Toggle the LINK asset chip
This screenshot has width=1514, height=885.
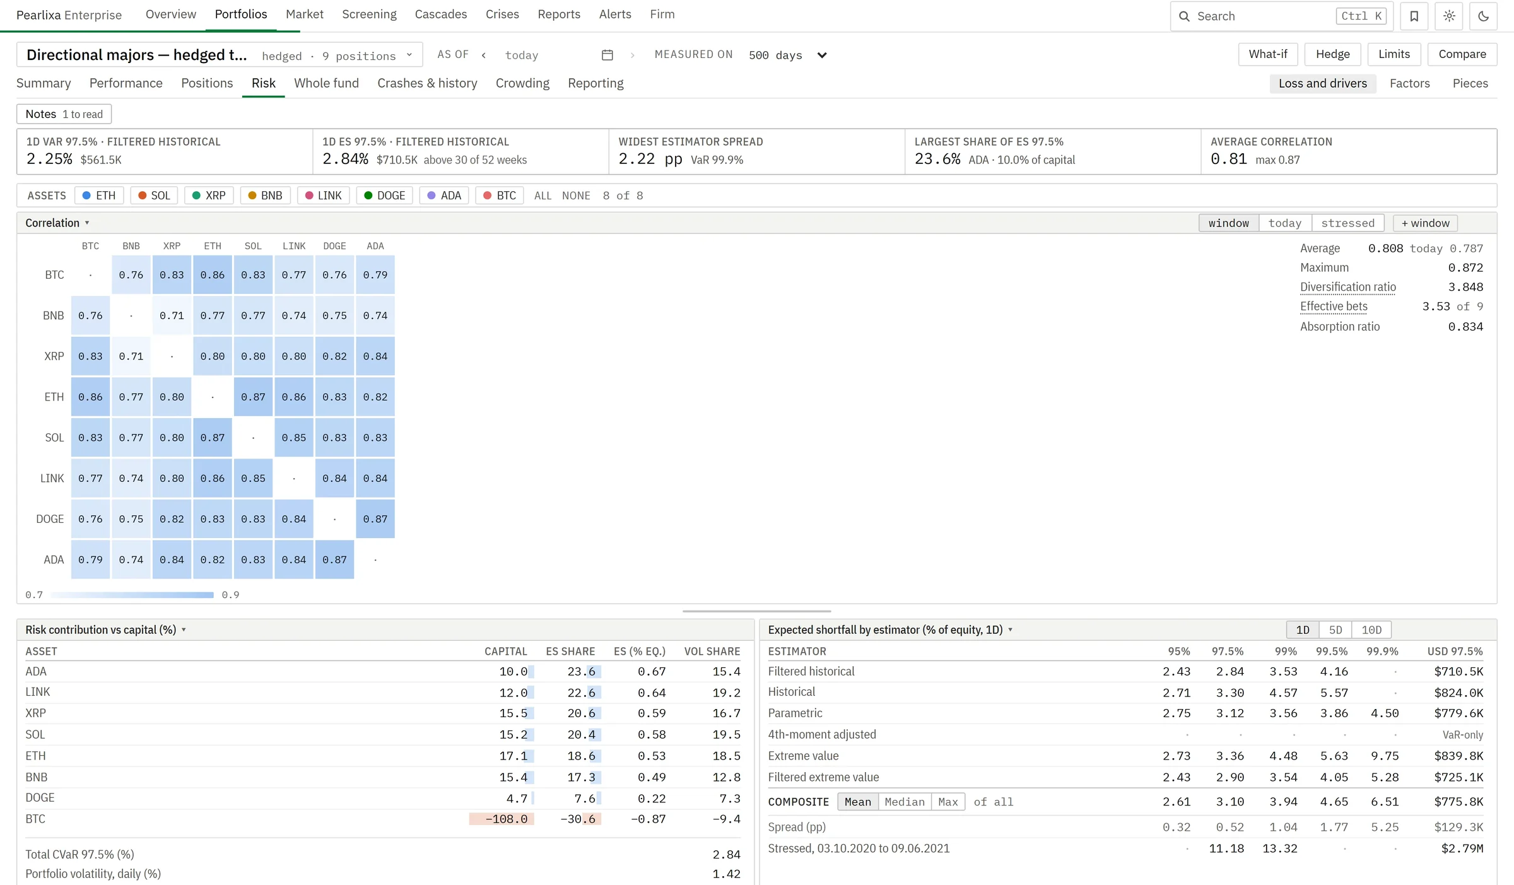tap(324, 196)
